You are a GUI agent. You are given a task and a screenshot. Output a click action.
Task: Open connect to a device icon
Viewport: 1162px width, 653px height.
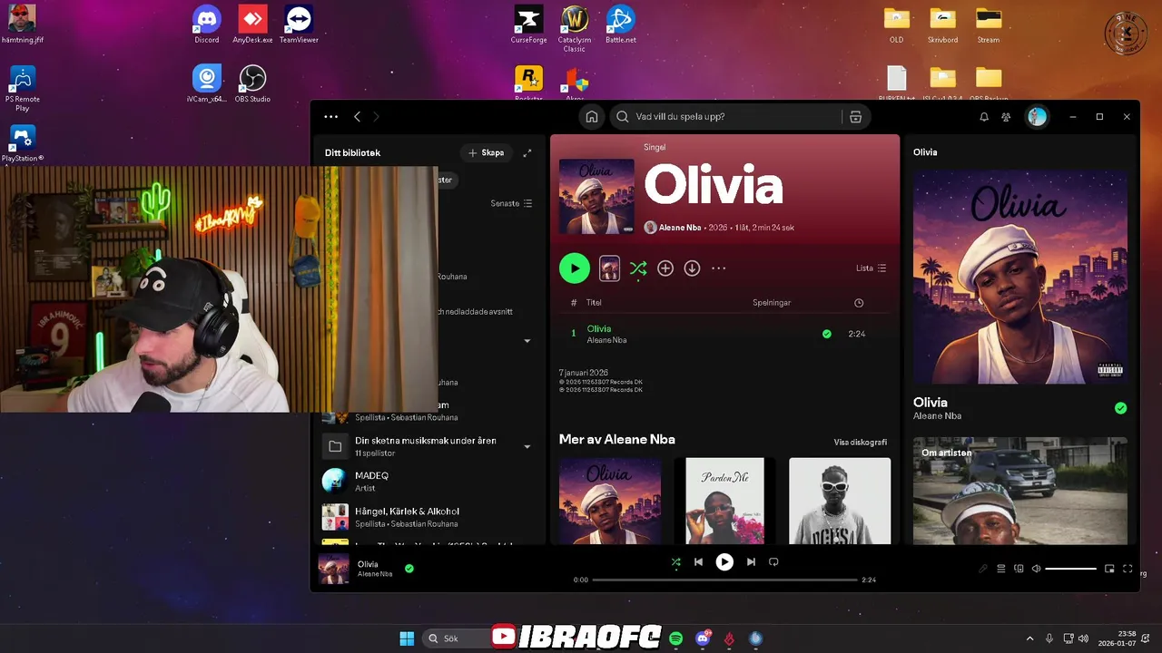[x=1019, y=569]
